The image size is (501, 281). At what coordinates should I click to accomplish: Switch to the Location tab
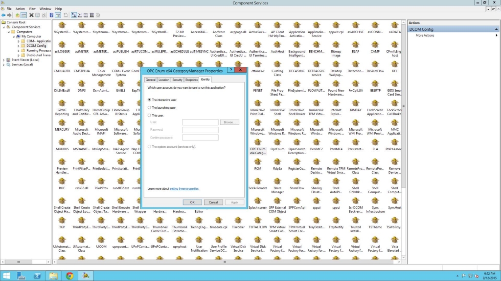point(163,80)
